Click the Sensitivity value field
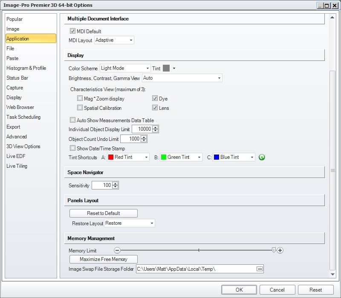Screen dimensions: 341x298 [x=102, y=185]
